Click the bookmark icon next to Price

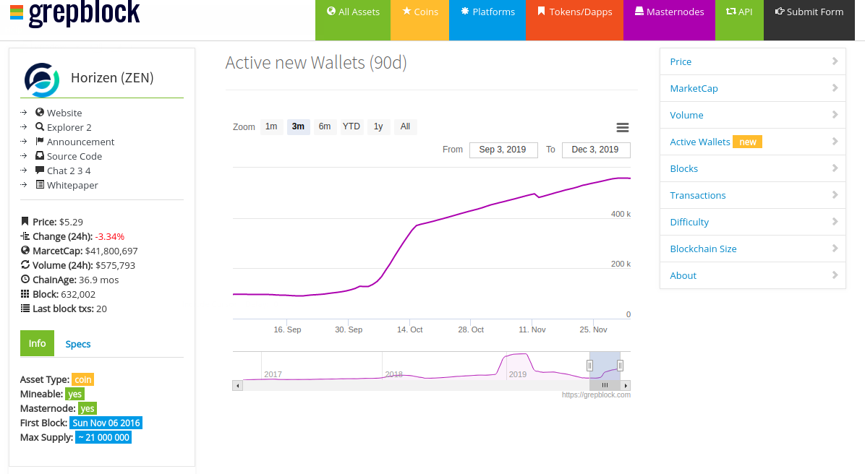(x=25, y=222)
